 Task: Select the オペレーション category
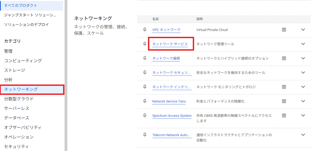(19, 137)
